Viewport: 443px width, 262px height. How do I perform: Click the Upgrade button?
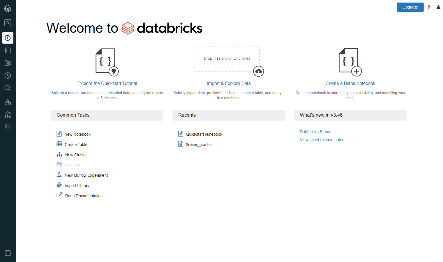coord(410,7)
